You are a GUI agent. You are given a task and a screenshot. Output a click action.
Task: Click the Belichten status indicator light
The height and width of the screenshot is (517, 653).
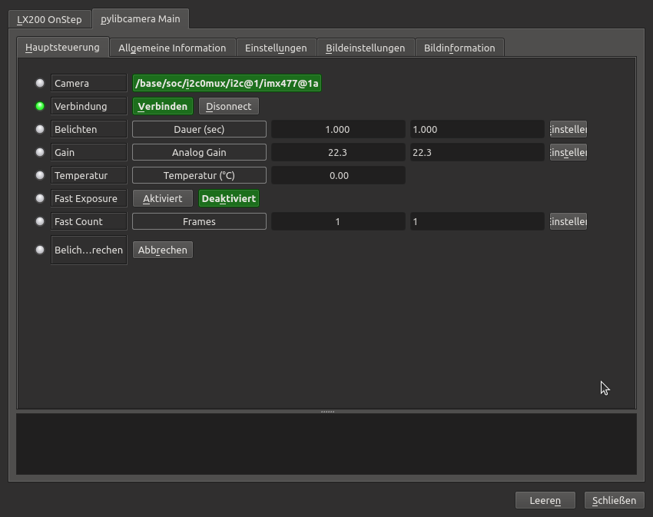[40, 129]
